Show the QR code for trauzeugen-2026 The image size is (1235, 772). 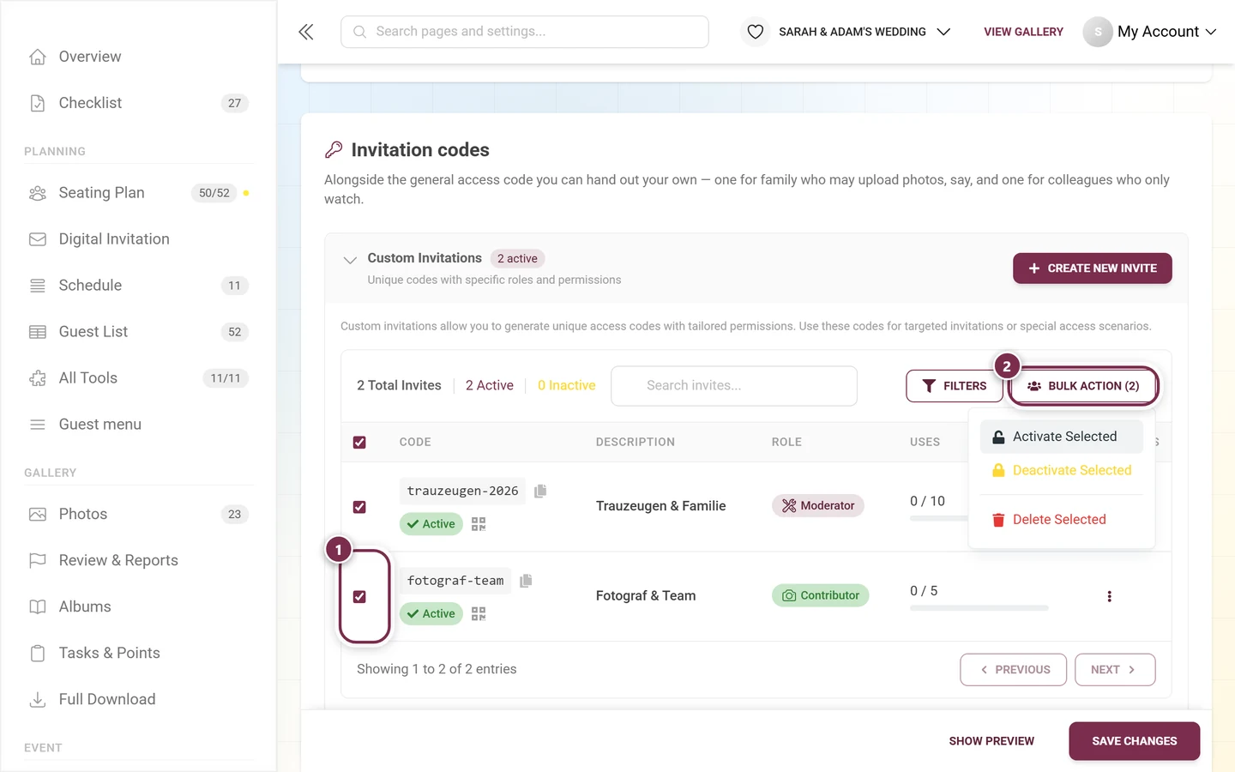click(479, 524)
